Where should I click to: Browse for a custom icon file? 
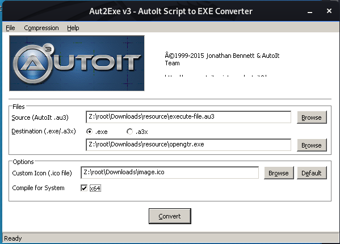pos(279,173)
